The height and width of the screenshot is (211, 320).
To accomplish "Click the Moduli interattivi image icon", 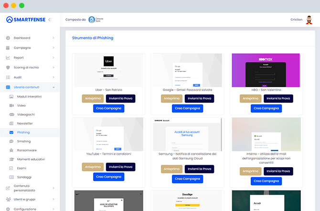I will [x=11, y=97].
